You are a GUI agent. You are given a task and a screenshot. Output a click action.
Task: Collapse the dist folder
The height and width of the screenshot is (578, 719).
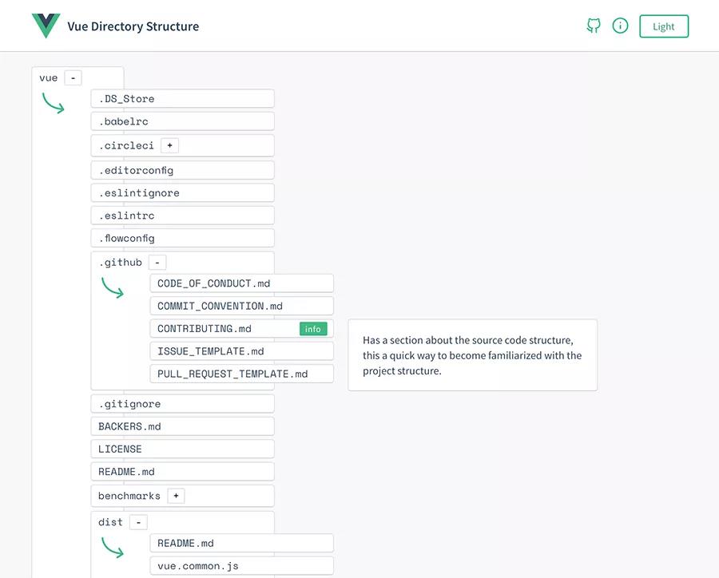(138, 522)
